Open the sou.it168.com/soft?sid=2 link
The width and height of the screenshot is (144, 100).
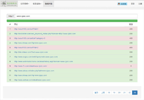[26, 48]
